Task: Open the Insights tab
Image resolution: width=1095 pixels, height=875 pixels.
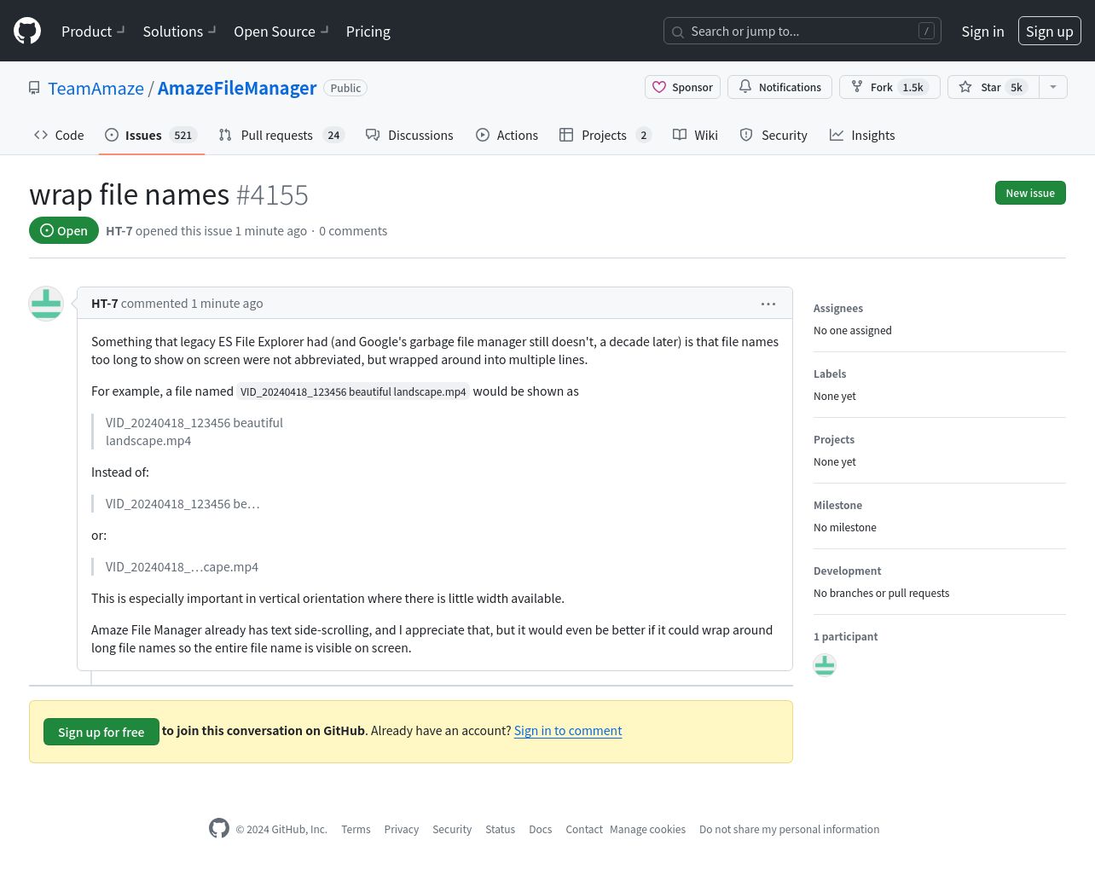Action: pos(862,135)
